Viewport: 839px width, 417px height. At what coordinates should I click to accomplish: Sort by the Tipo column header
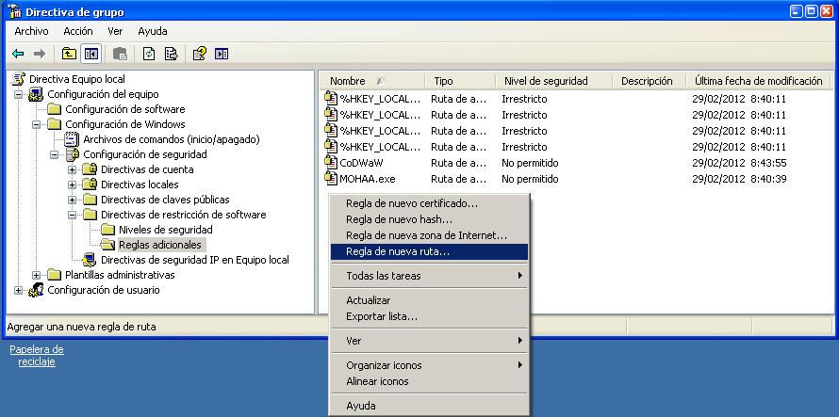pos(460,81)
